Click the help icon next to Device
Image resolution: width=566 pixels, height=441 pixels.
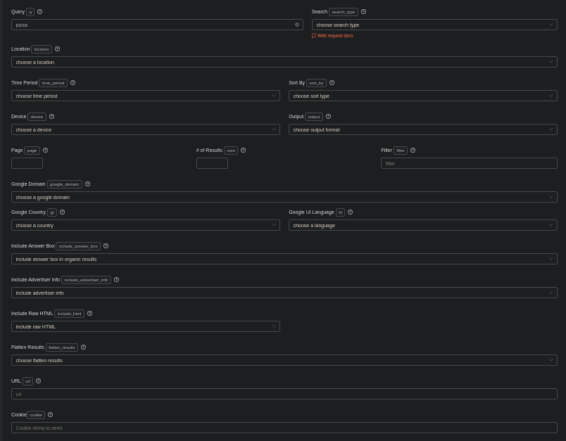[x=51, y=117]
